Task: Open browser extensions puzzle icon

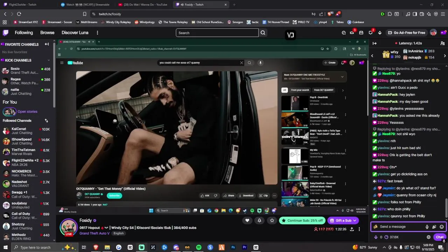Action: coord(390,14)
